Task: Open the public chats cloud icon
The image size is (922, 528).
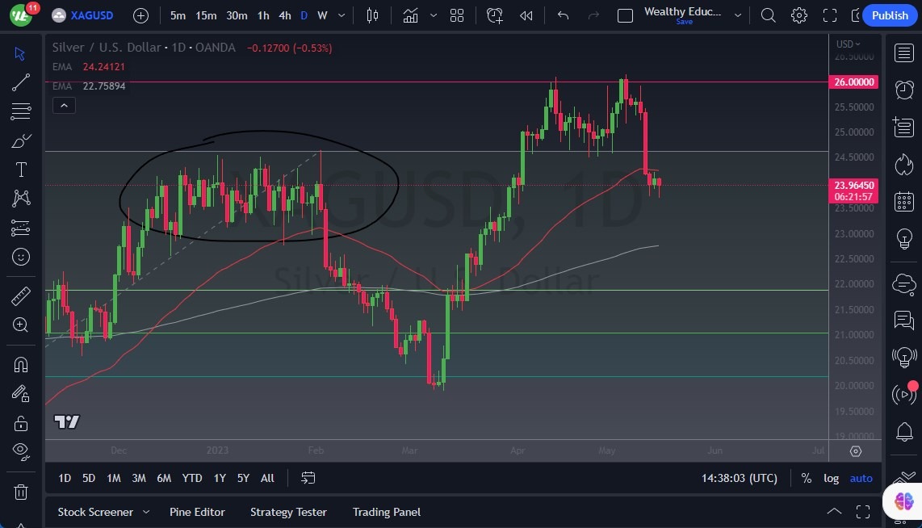Action: (903, 284)
